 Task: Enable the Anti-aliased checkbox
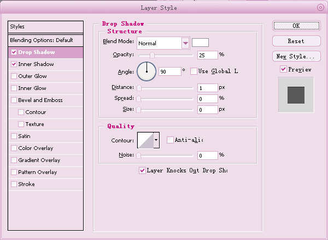point(170,140)
